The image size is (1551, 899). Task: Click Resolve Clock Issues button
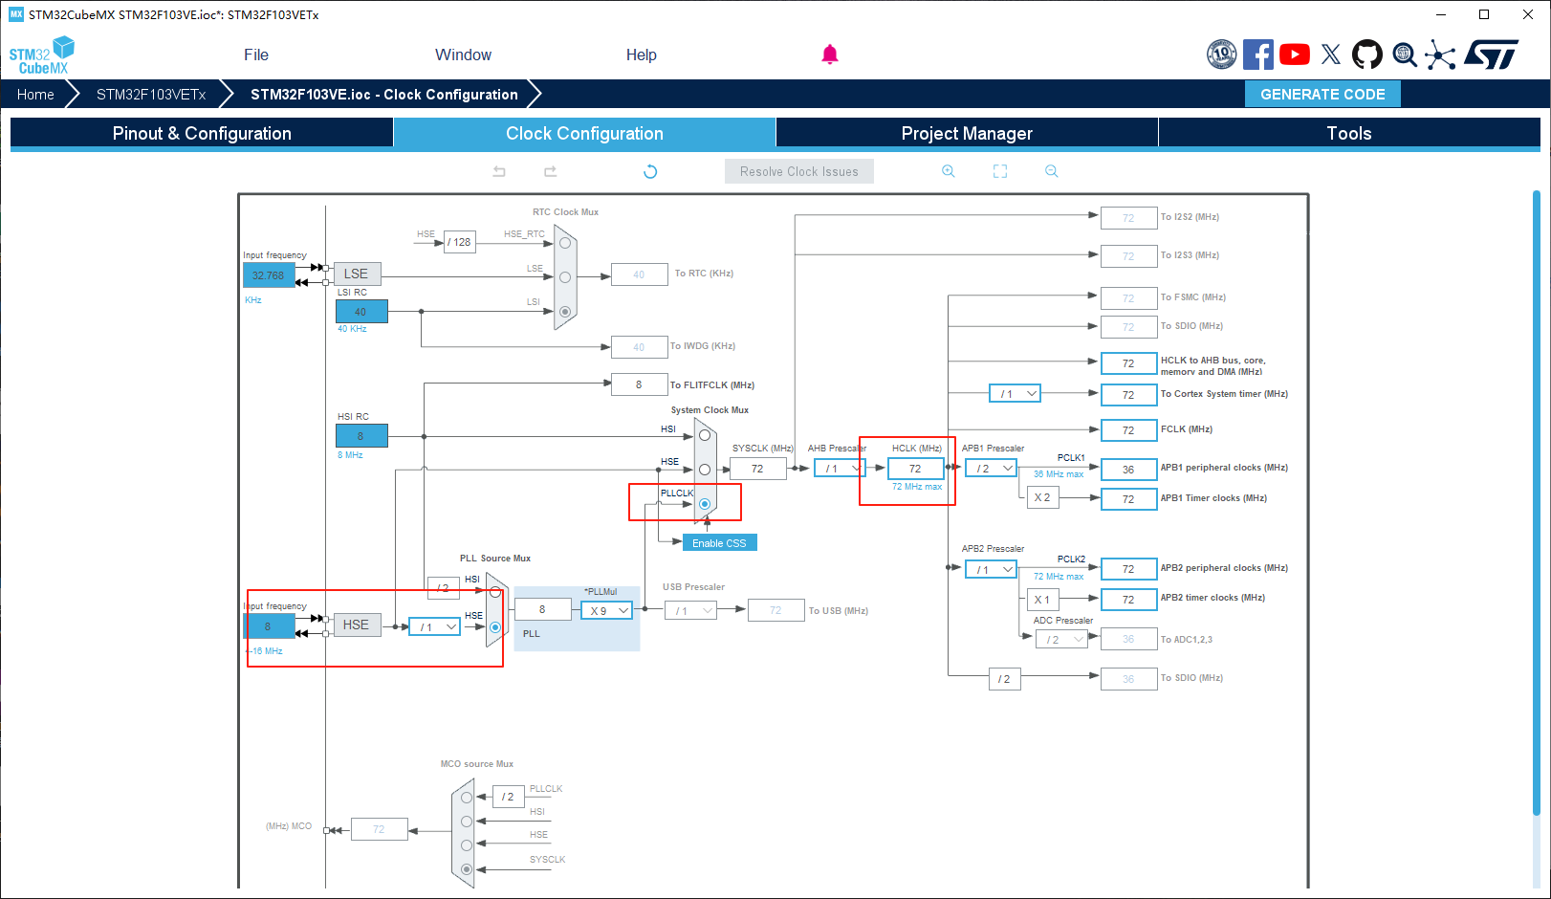(x=799, y=171)
